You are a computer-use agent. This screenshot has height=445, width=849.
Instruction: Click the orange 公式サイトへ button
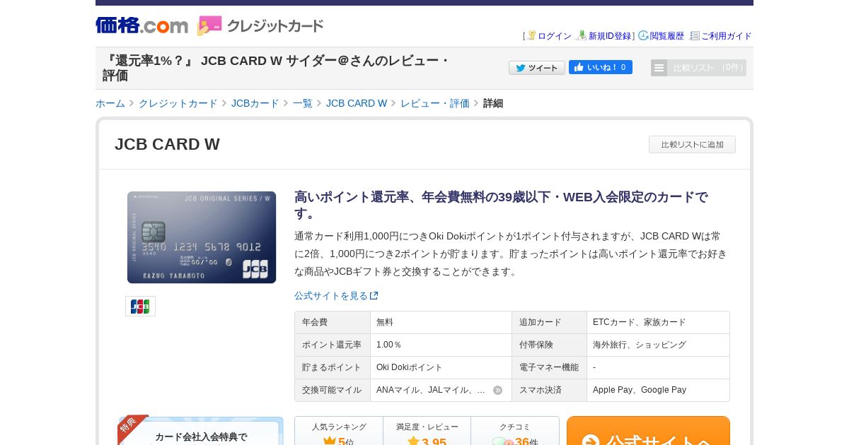pyautogui.click(x=648, y=431)
